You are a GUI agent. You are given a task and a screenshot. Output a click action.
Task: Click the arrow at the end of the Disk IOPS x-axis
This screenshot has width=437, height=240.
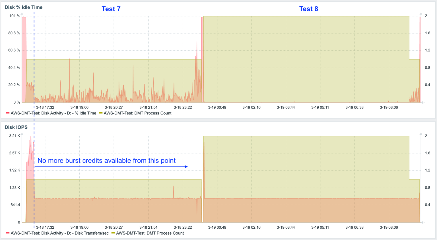pyautogui.click(x=424, y=223)
